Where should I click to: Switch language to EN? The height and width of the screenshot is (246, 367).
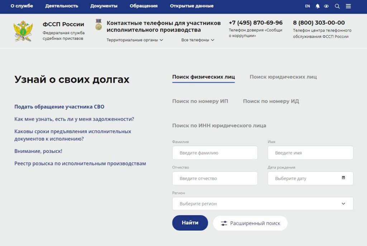(x=308, y=6)
